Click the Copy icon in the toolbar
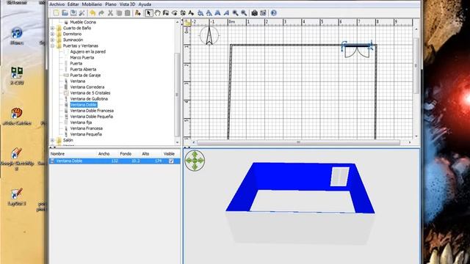This screenshot has height=264, width=470. pyautogui.click(x=119, y=13)
